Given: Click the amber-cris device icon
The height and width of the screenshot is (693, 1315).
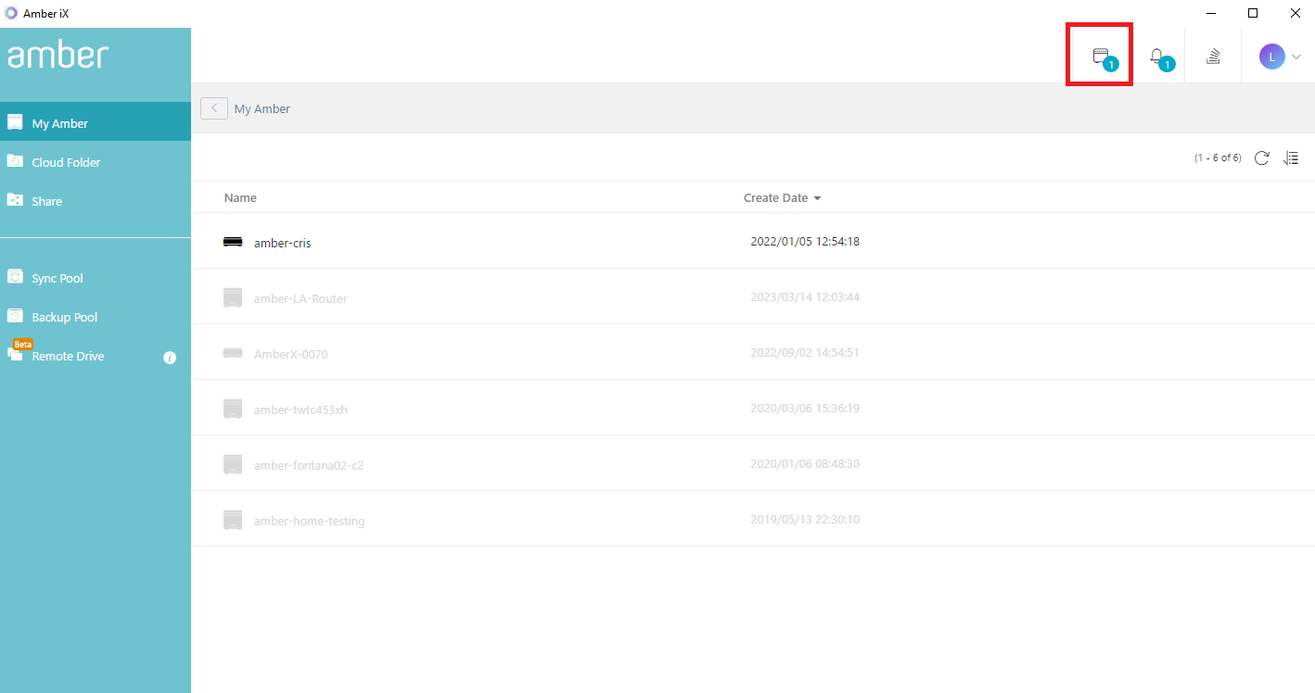Looking at the screenshot, I should tap(233, 242).
